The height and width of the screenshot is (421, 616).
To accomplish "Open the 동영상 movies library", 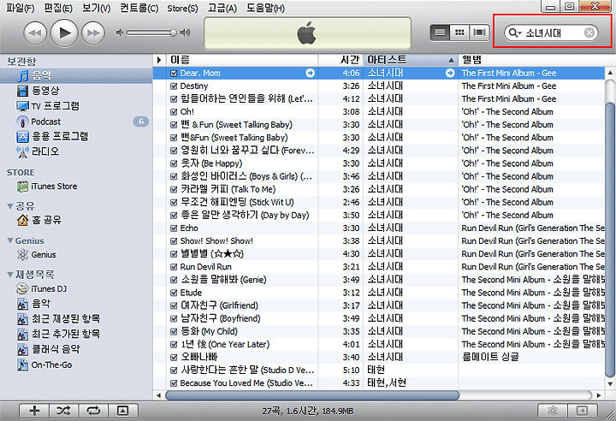I will coord(76,91).
